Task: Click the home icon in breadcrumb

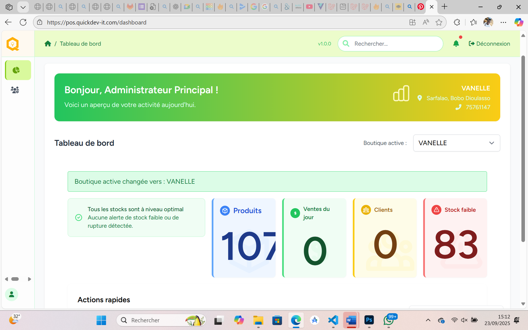Action: [48, 44]
